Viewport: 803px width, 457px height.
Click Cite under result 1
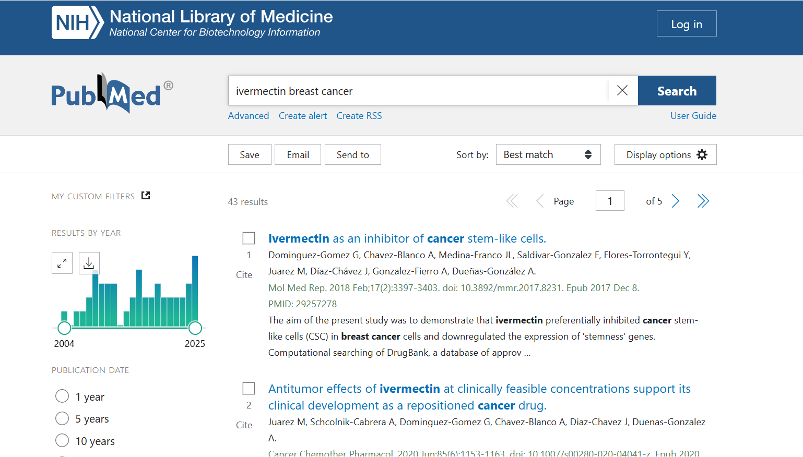244,275
